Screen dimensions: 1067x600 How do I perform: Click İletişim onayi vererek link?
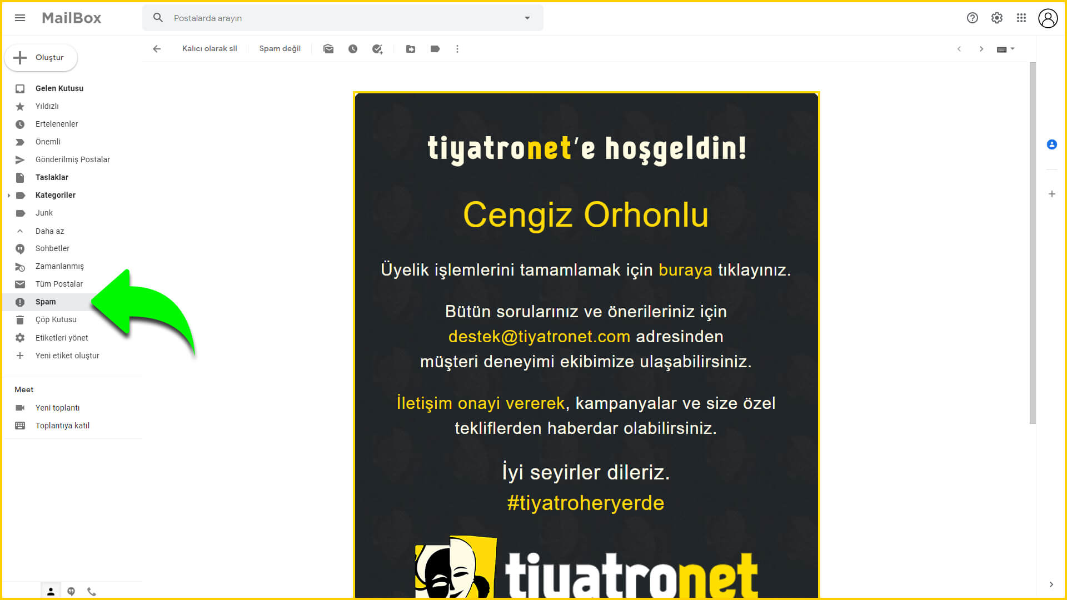(x=481, y=403)
